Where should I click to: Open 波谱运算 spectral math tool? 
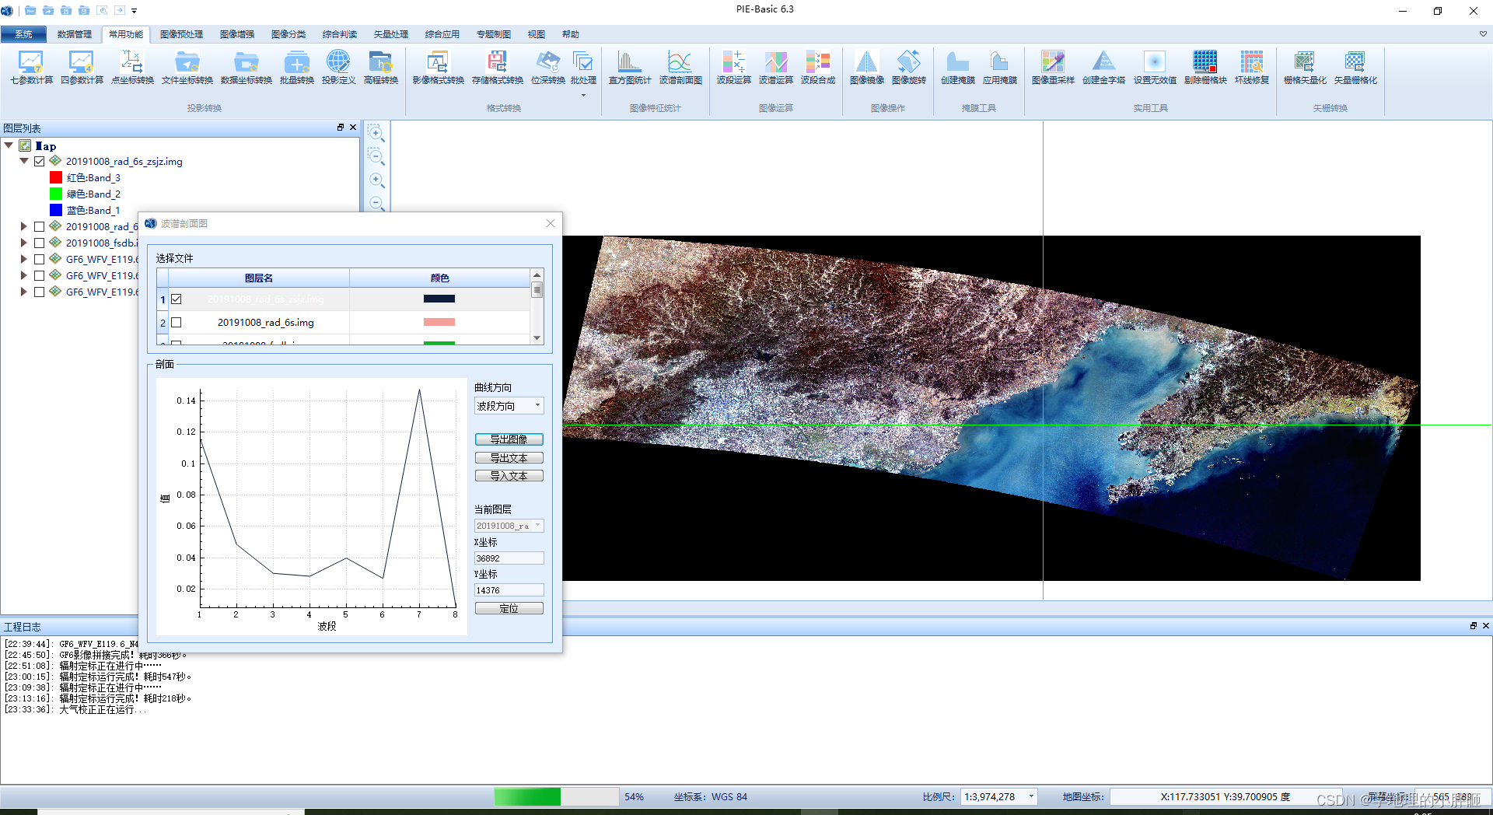pos(776,67)
